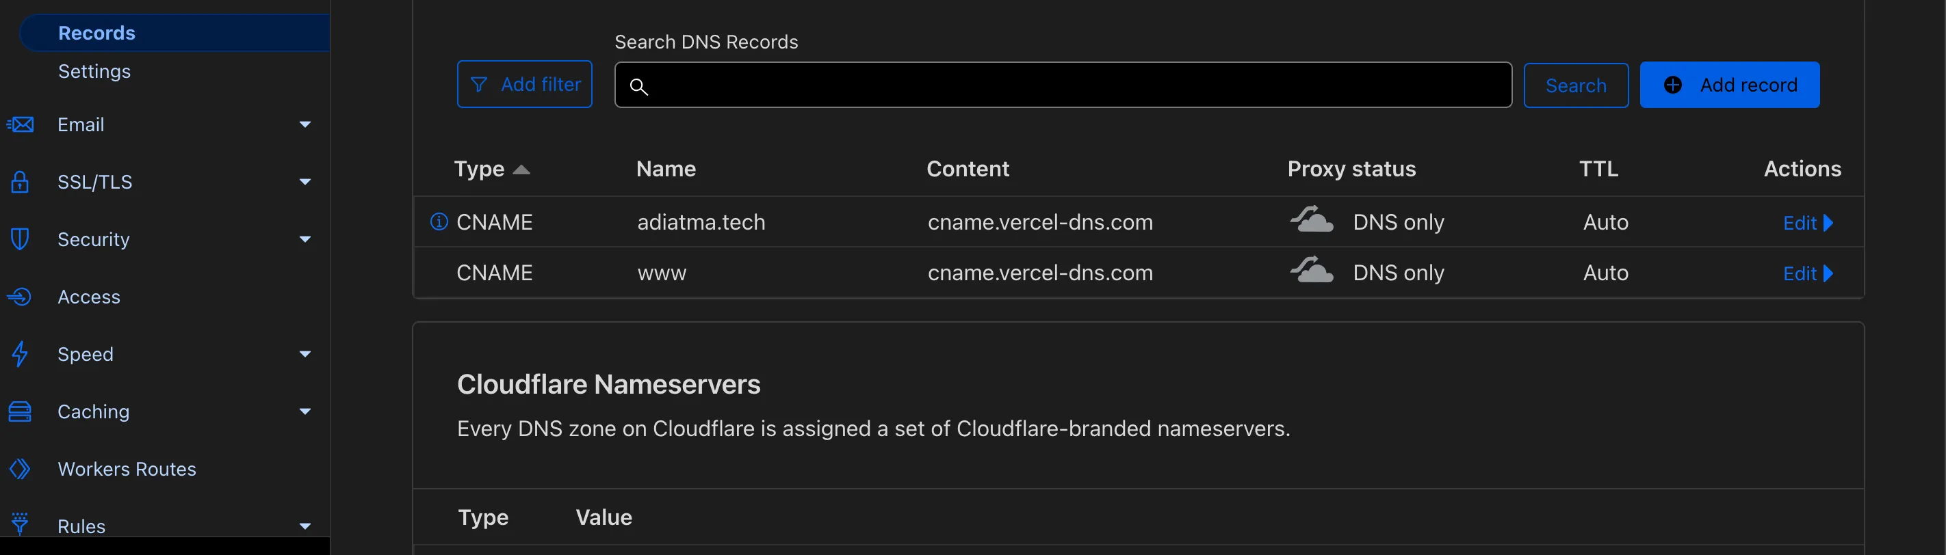Click the grey cloud icon for adiatma.tech

(1311, 219)
